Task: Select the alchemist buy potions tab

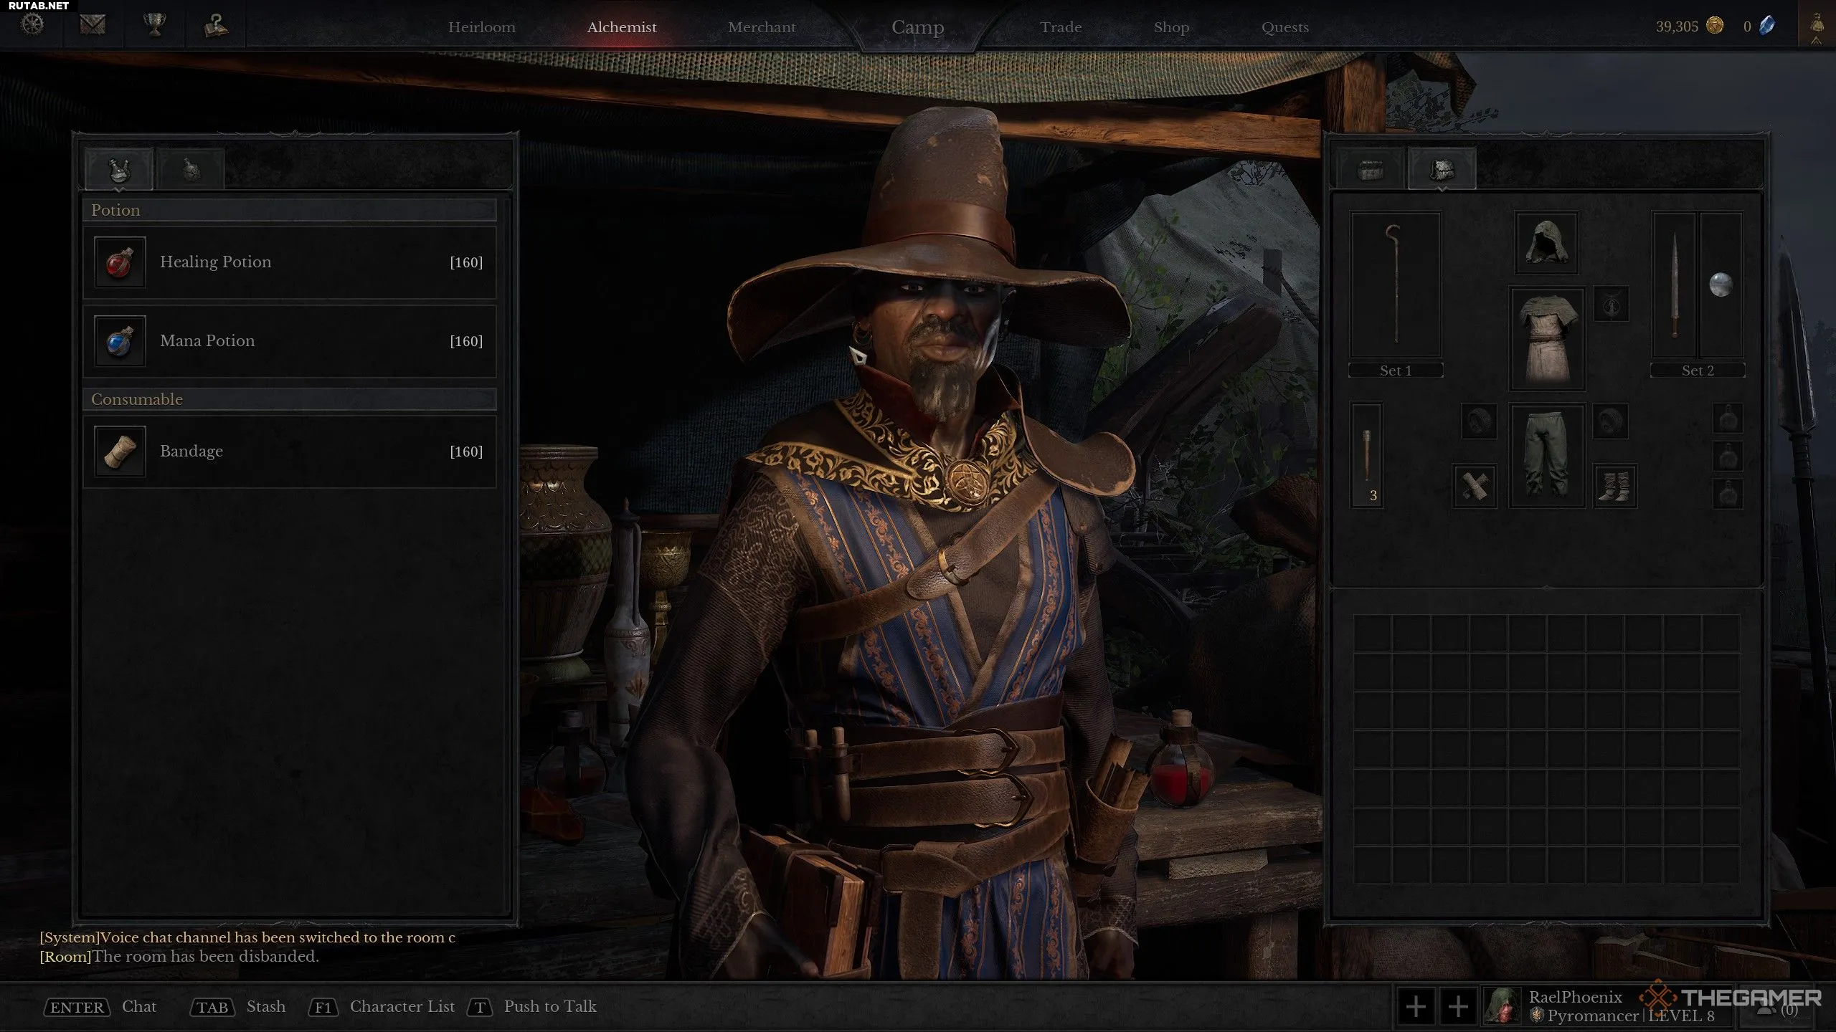Action: click(119, 169)
